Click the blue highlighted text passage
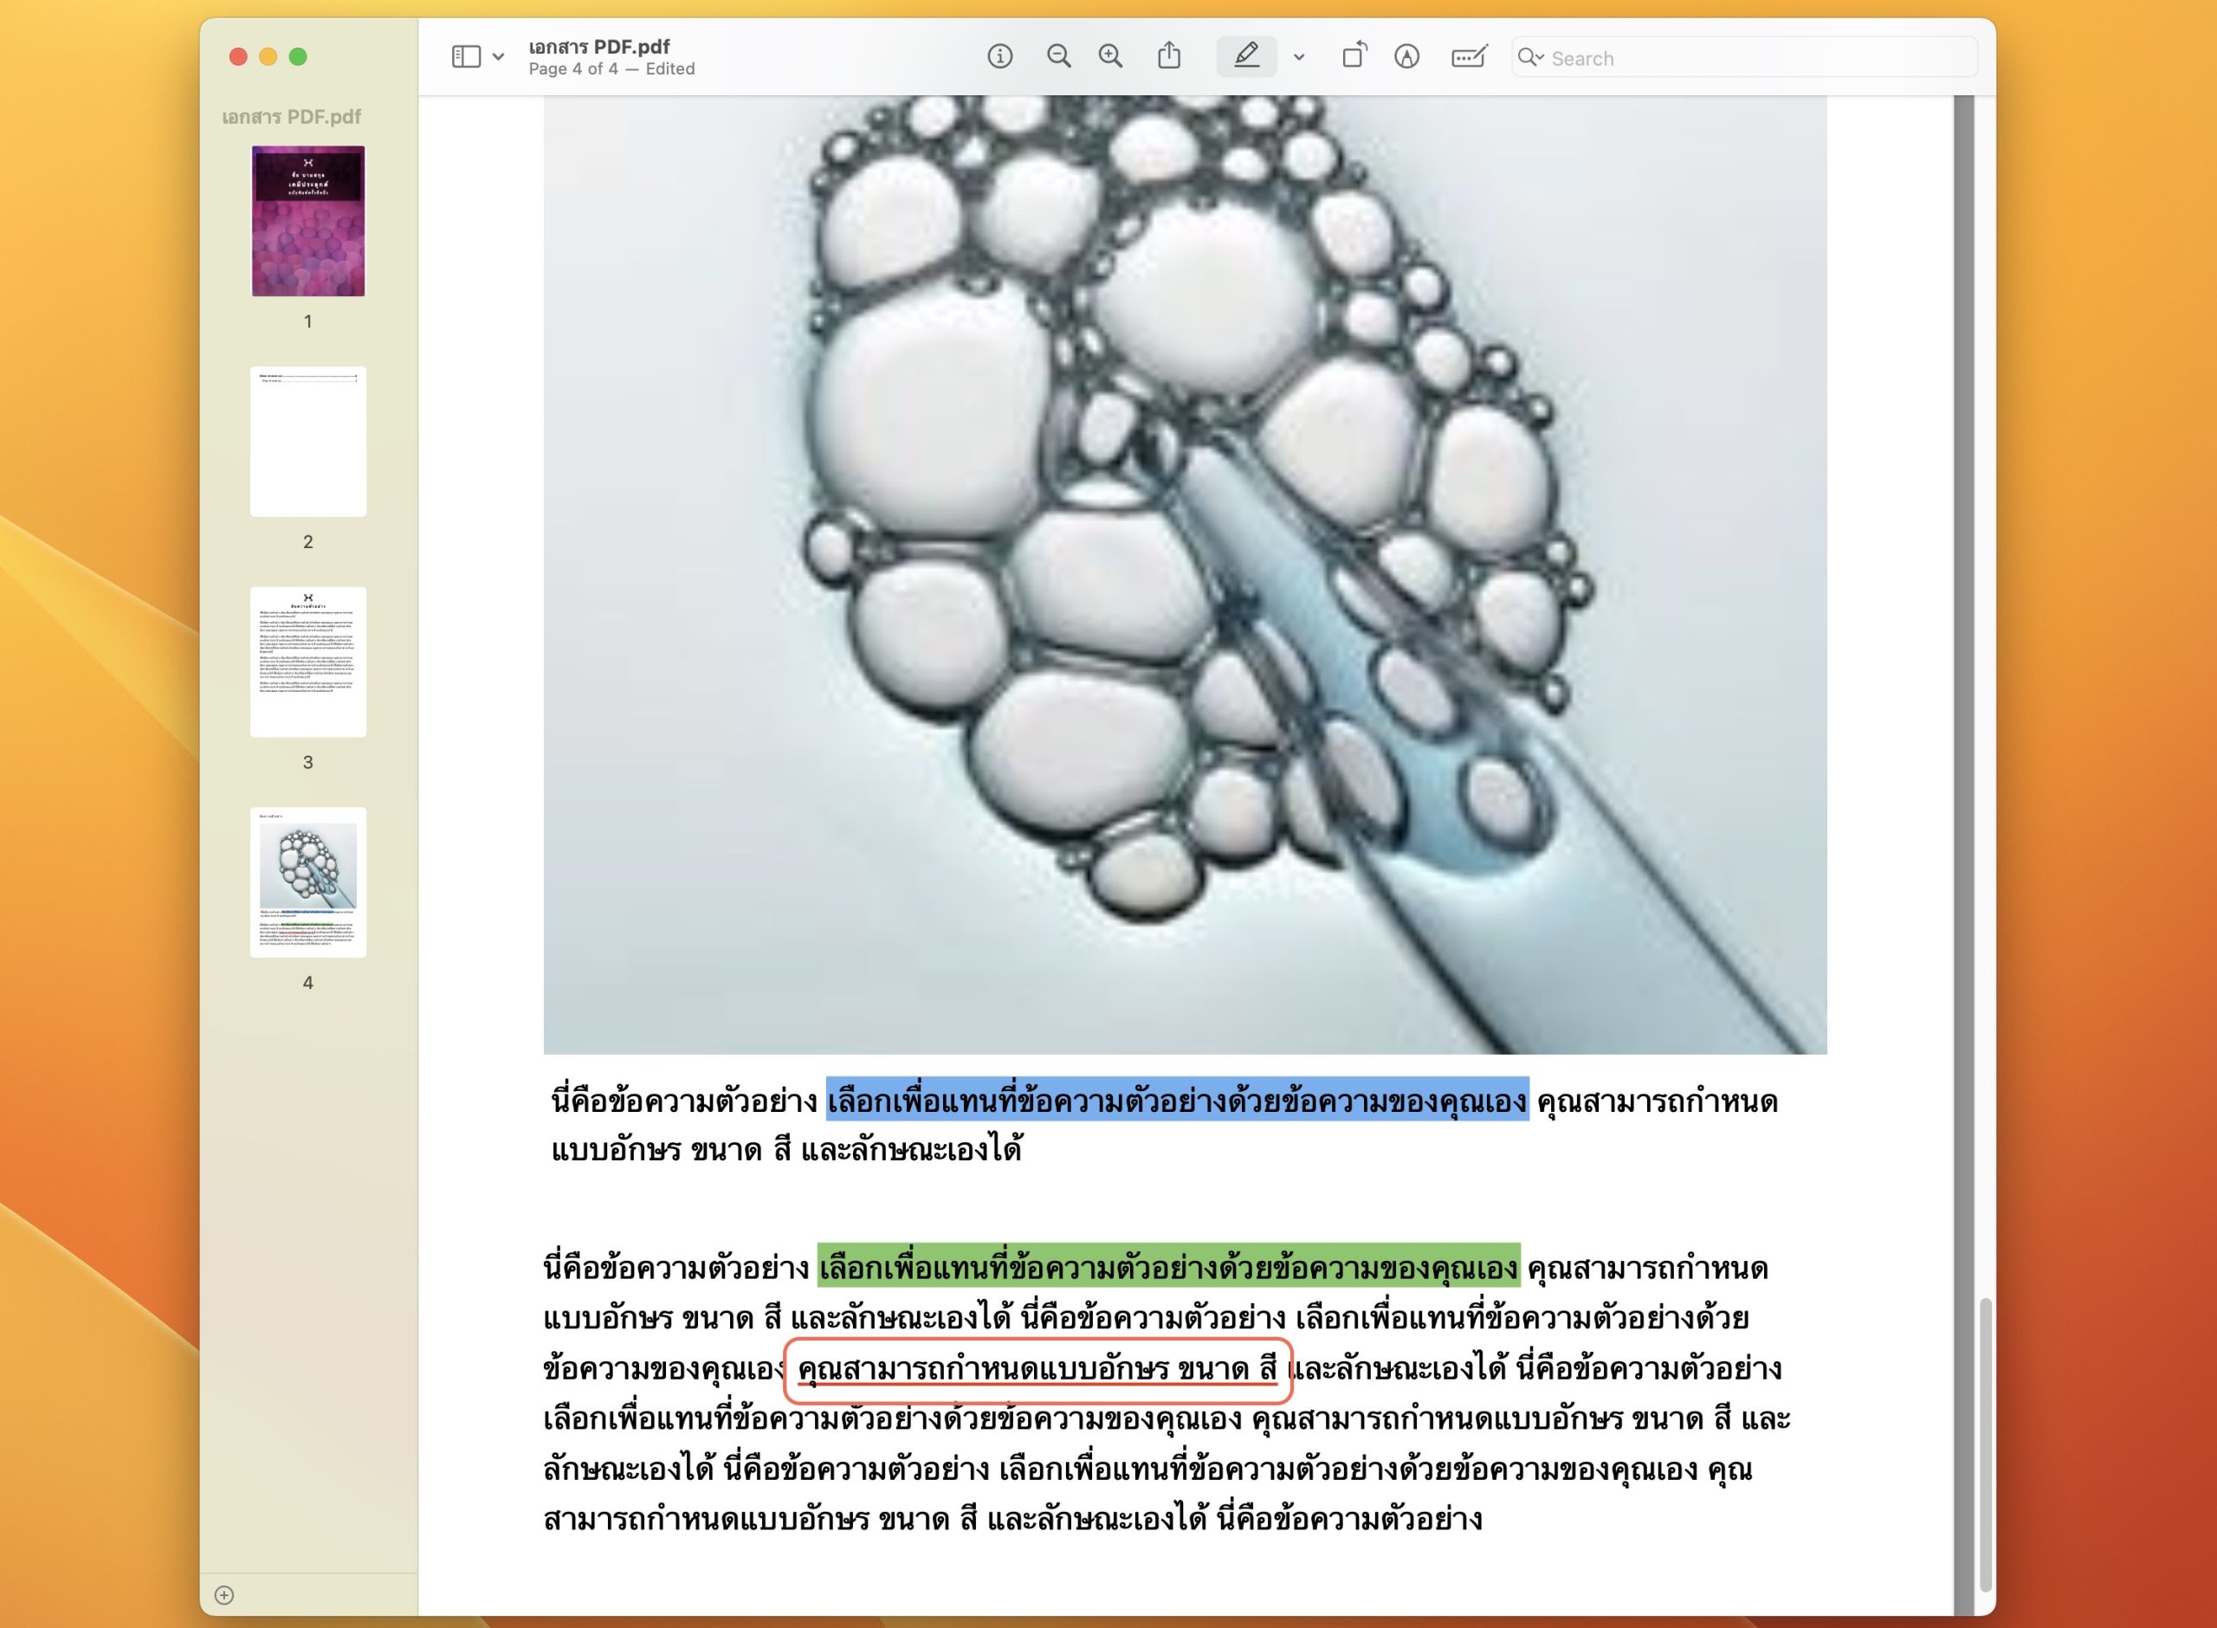The image size is (2217, 1628). pos(1177,1100)
